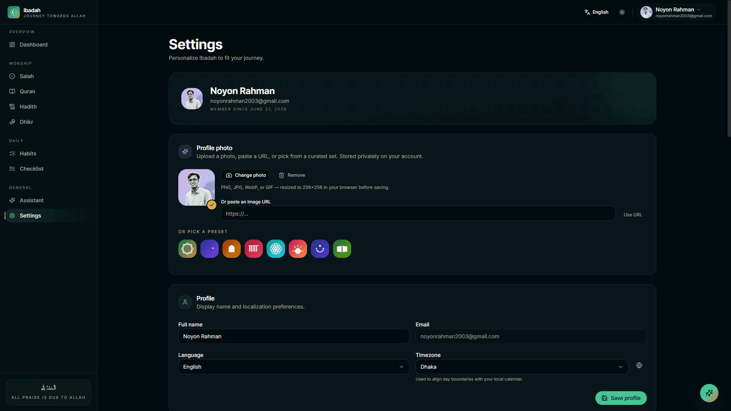Image resolution: width=731 pixels, height=411 pixels.
Task: Focus the image URL input field
Action: click(x=418, y=214)
